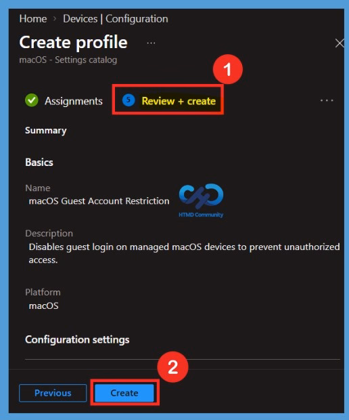Close the Create profile pane

point(340,43)
